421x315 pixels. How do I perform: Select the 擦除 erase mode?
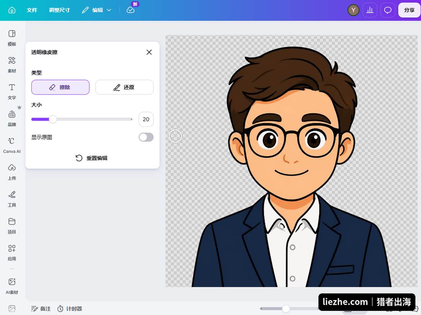[60, 87]
